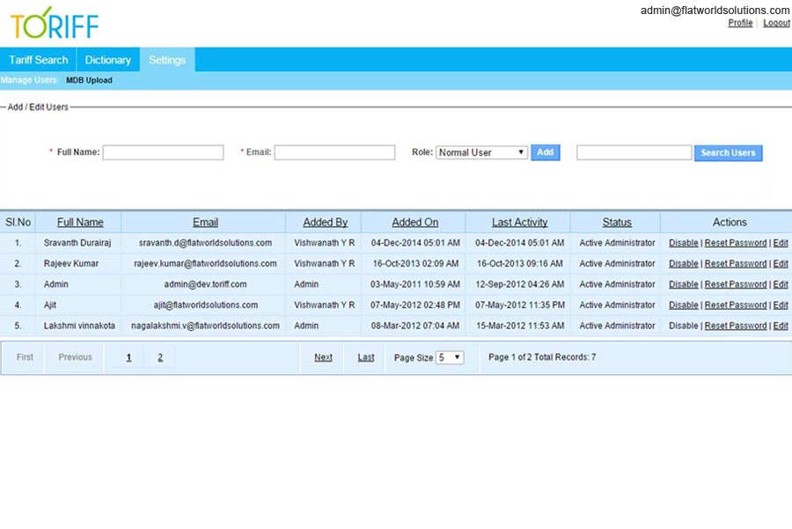Sort the table by Added On
Screen dimensions: 792x529
414,222
